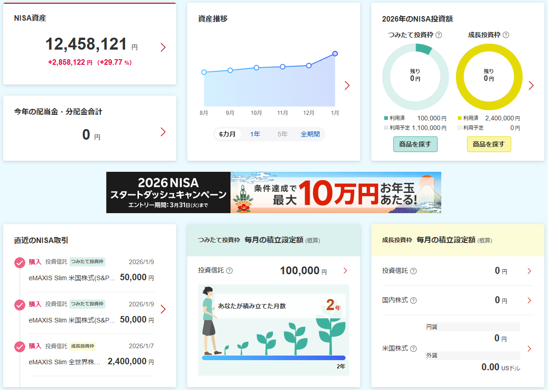Image resolution: width=548 pixels, height=390 pixels.
Task: Expand つみたて投資枠 投資信託 100,000円 row arrow
Action: pyautogui.click(x=345, y=271)
